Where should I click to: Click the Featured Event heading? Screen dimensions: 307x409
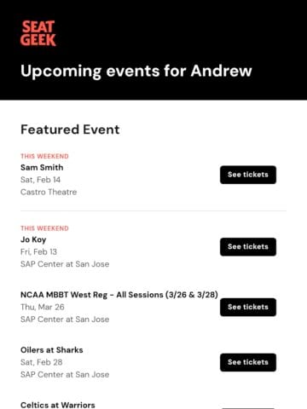(70, 130)
